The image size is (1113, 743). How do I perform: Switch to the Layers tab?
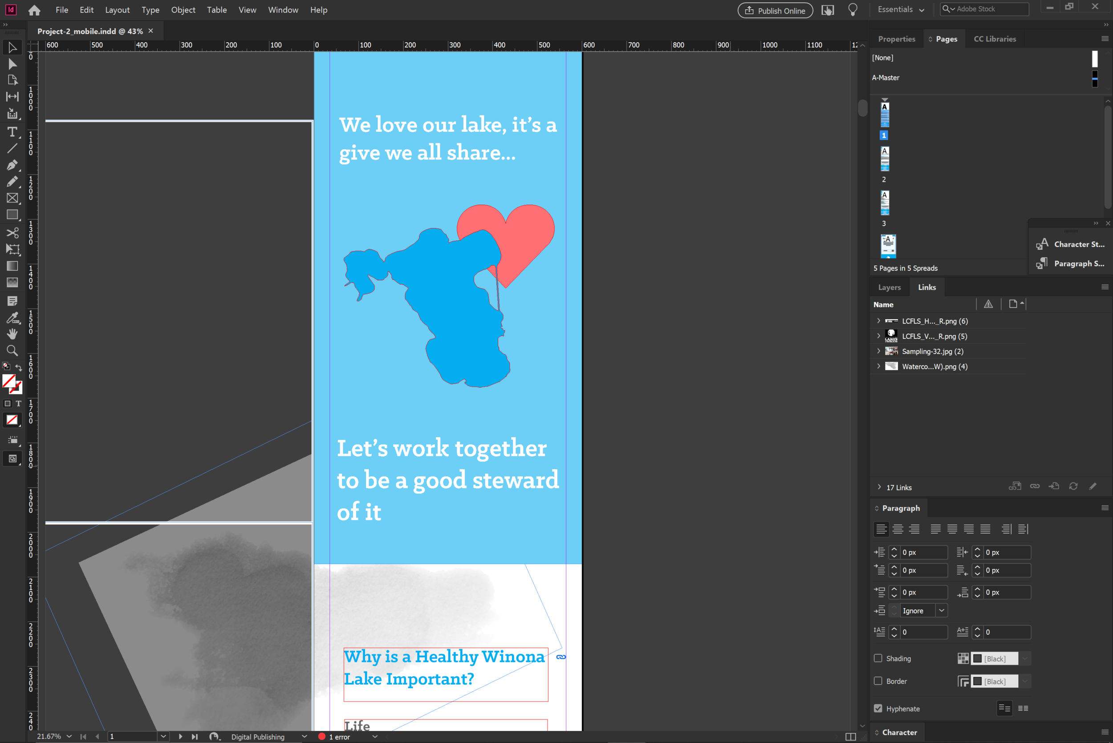pyautogui.click(x=890, y=287)
